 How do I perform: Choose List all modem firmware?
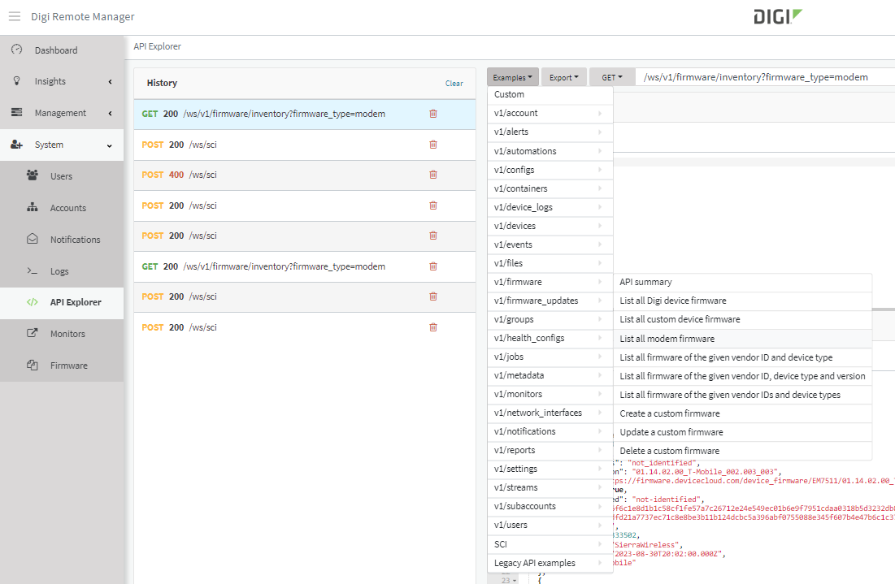pos(743,339)
